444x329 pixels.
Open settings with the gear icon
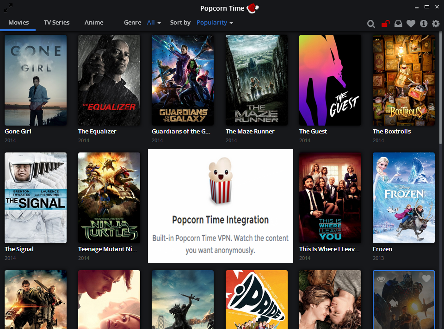point(436,24)
